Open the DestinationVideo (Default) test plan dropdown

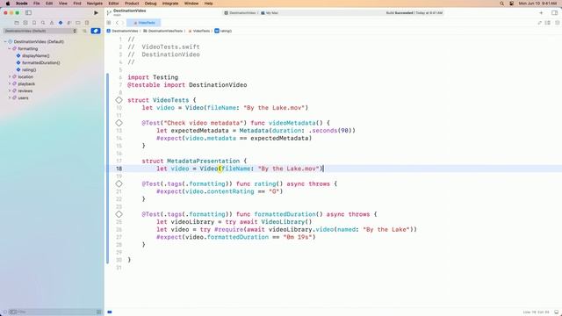click(40, 32)
